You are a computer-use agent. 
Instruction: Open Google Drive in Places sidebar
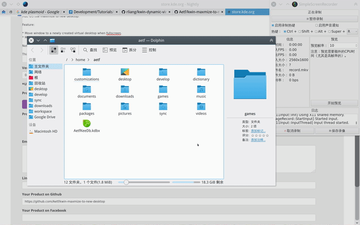point(45,117)
